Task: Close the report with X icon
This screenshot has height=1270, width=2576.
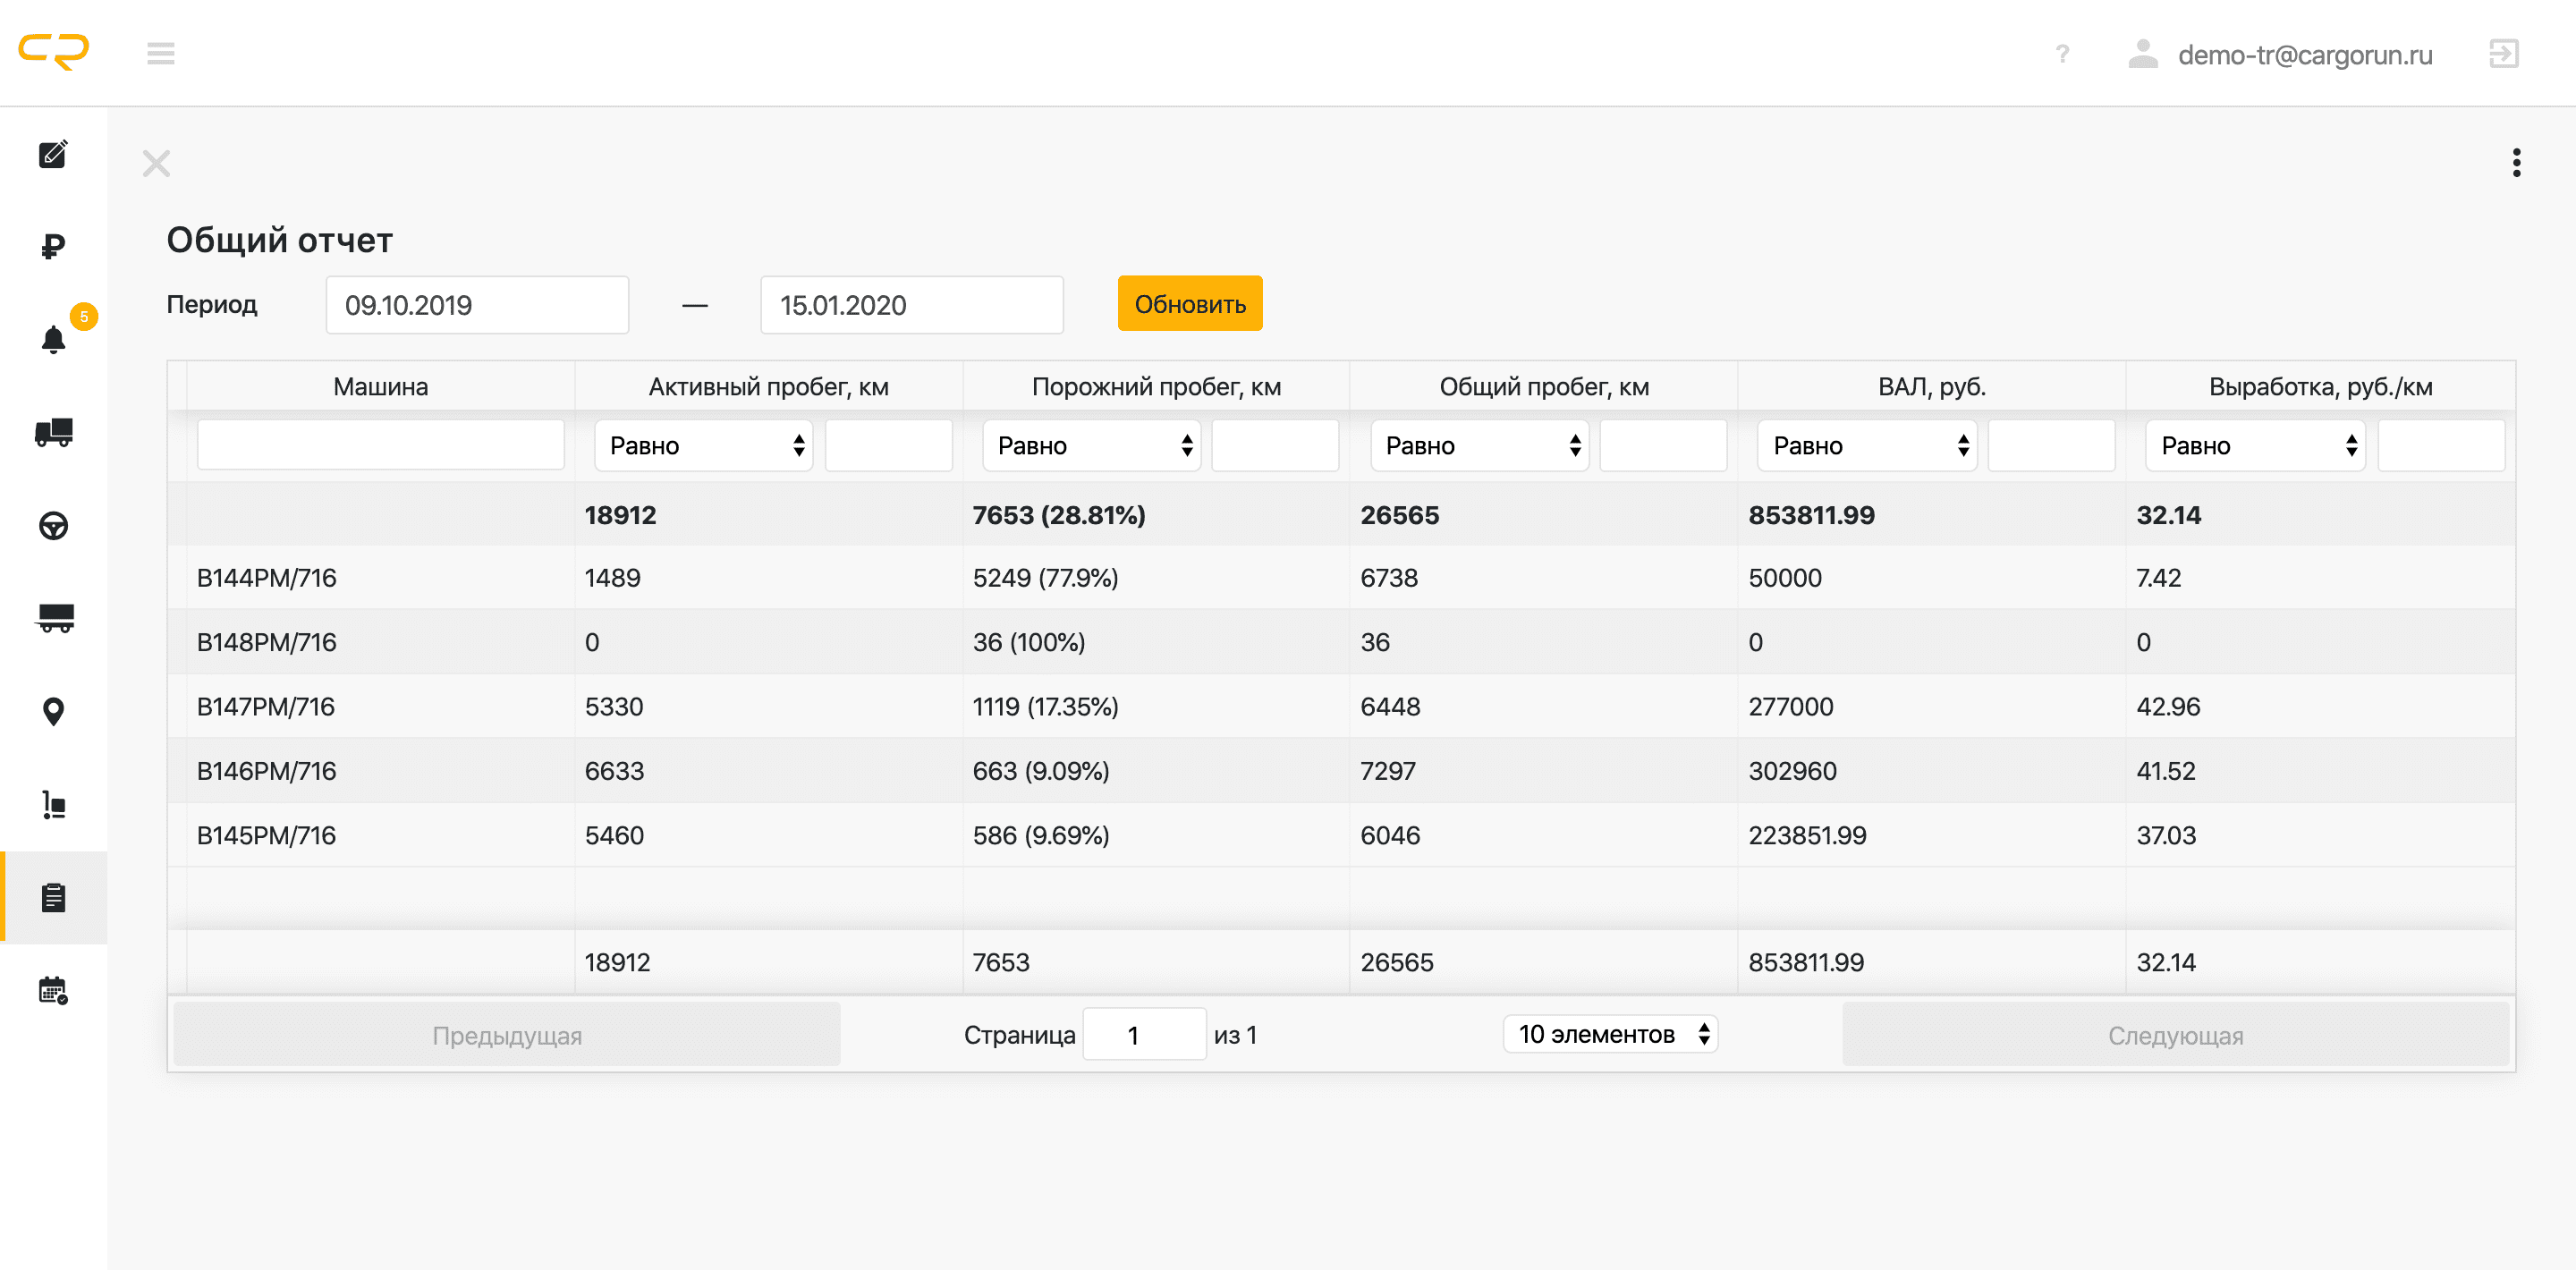Action: [156, 163]
